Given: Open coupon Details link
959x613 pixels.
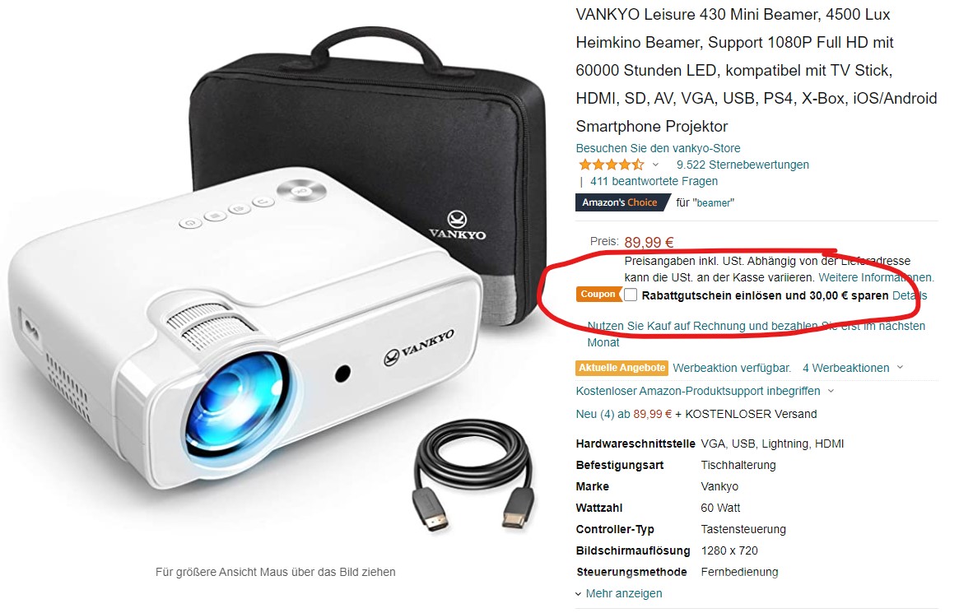Looking at the screenshot, I should point(910,296).
